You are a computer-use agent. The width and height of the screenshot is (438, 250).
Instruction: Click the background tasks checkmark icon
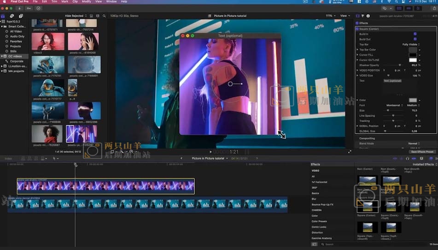[38, 8]
